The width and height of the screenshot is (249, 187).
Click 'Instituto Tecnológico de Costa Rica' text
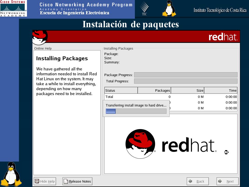220,10
